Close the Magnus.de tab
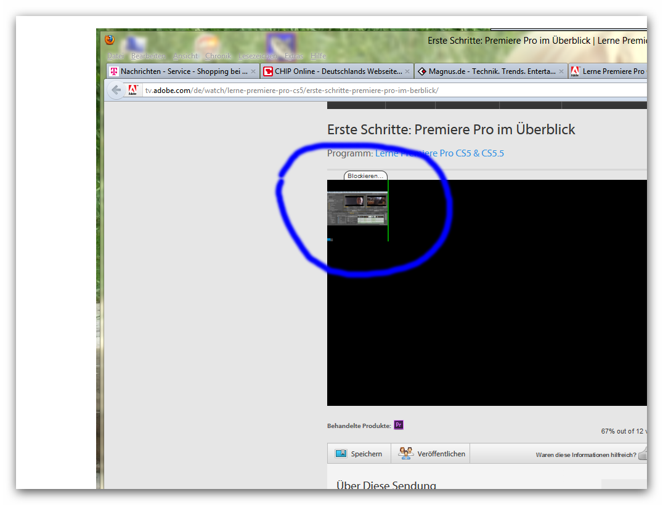The image size is (663, 505). [561, 71]
